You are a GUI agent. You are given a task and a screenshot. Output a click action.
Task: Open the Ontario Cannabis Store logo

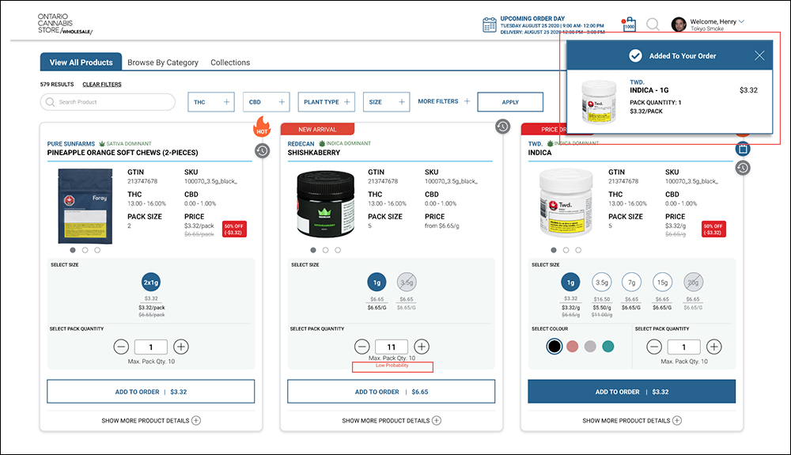click(65, 24)
